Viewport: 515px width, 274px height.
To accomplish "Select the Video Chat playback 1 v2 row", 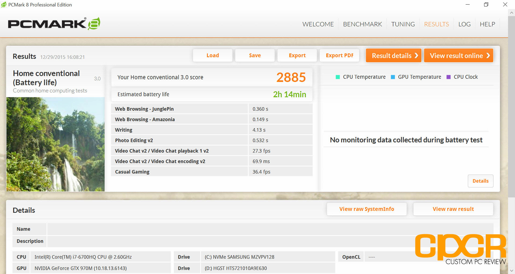I will pos(212,151).
